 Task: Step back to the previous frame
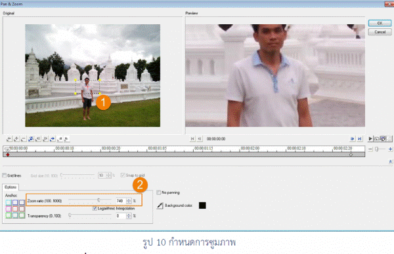[200, 139]
